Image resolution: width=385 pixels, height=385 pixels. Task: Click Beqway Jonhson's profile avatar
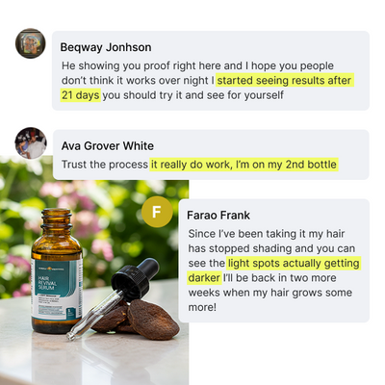31,43
